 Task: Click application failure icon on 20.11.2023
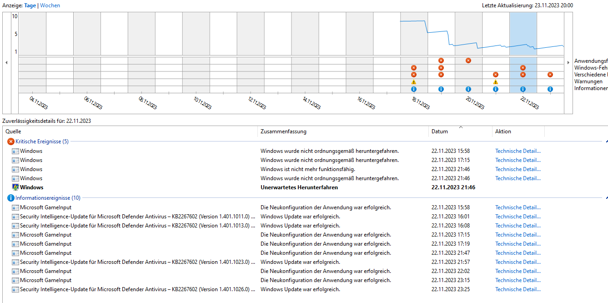click(x=468, y=61)
